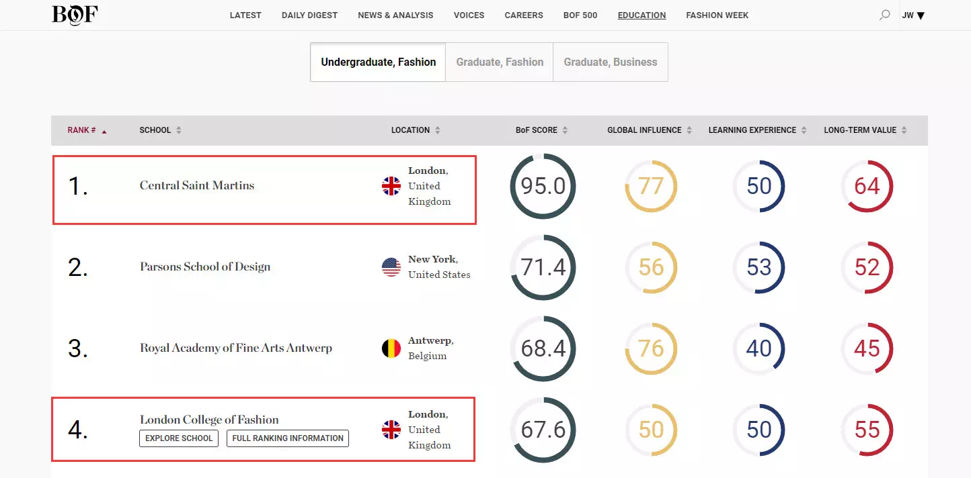This screenshot has height=478, width=971.
Task: Open the JW account dropdown
Action: point(913,15)
